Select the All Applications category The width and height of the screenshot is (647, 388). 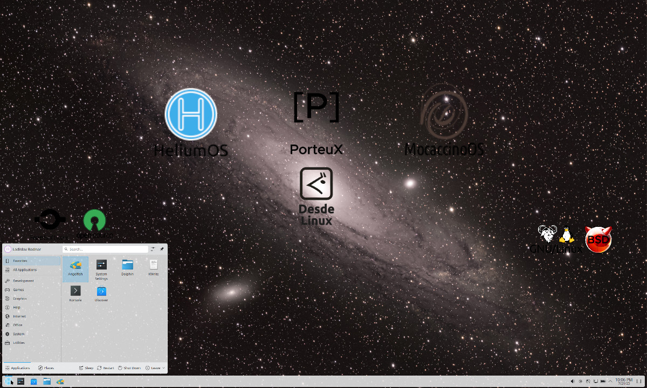pyautogui.click(x=25, y=269)
